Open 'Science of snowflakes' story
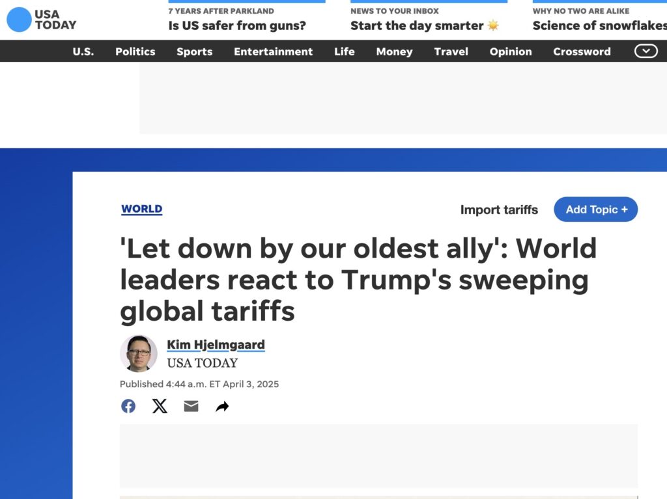Image resolution: width=667 pixels, height=499 pixels. [599, 26]
